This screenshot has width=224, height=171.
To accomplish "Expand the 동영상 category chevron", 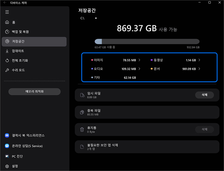I will click(x=199, y=60).
